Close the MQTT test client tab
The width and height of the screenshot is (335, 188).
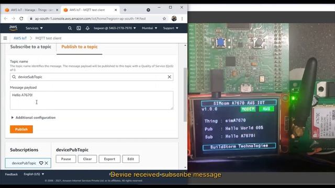coord(116,10)
